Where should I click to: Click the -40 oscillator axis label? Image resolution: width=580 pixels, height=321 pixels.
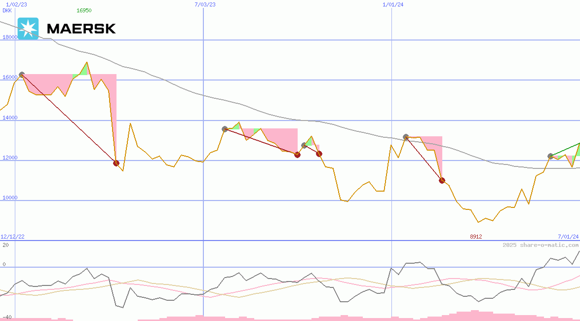point(7,317)
